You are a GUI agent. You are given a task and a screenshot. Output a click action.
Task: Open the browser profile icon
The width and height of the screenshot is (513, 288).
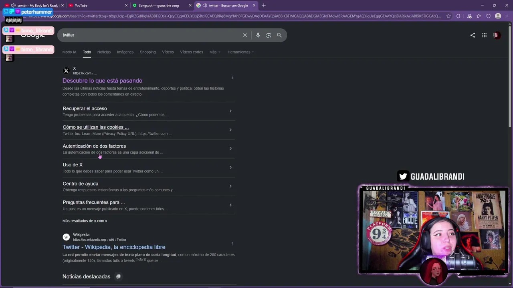click(x=498, y=16)
